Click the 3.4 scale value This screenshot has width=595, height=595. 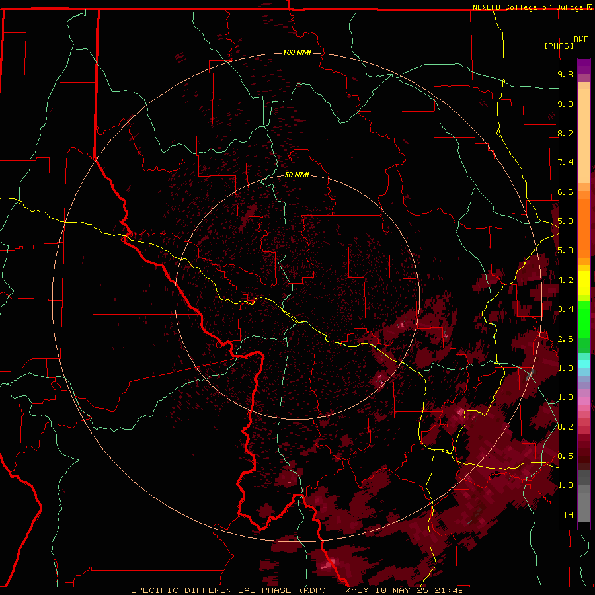565,309
